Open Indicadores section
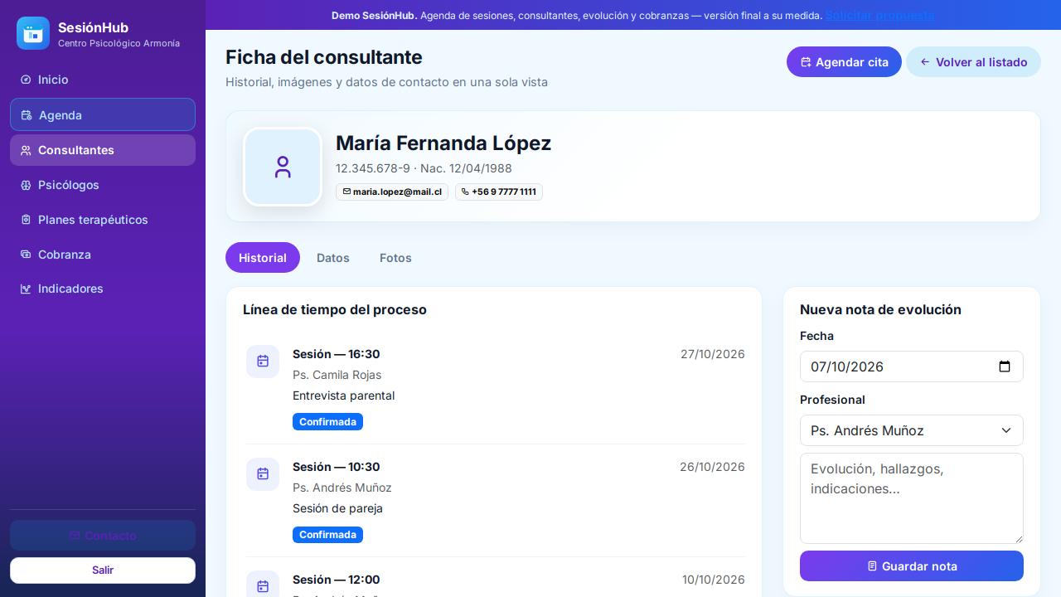Image resolution: width=1061 pixels, height=597 pixels. tap(103, 289)
